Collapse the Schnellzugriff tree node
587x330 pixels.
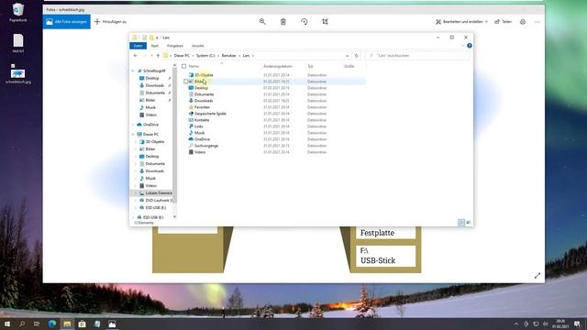coord(133,71)
